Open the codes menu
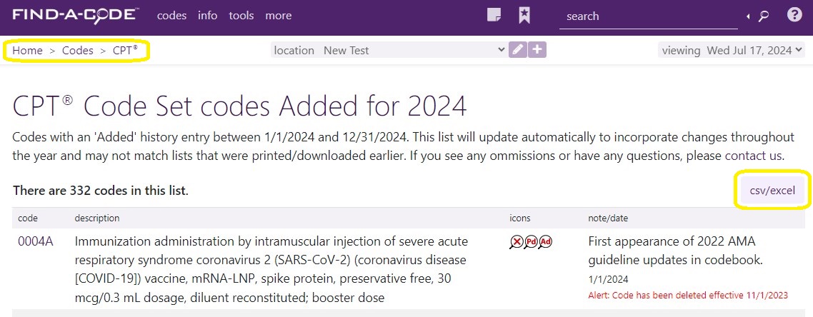813x317 pixels. (x=171, y=16)
